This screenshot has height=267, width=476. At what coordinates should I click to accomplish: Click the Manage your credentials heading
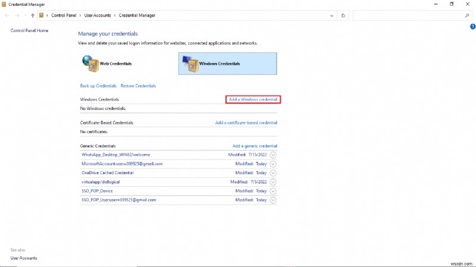click(108, 34)
